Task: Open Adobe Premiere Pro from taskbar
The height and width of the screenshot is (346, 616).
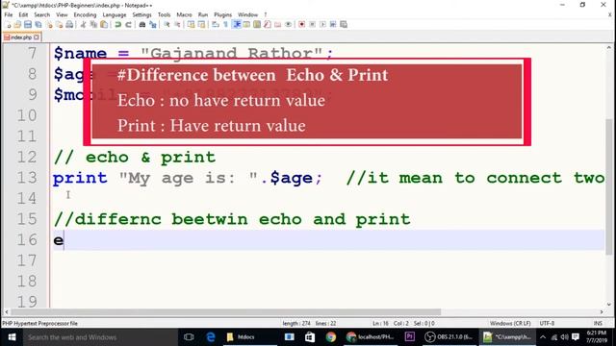Action: (410, 337)
